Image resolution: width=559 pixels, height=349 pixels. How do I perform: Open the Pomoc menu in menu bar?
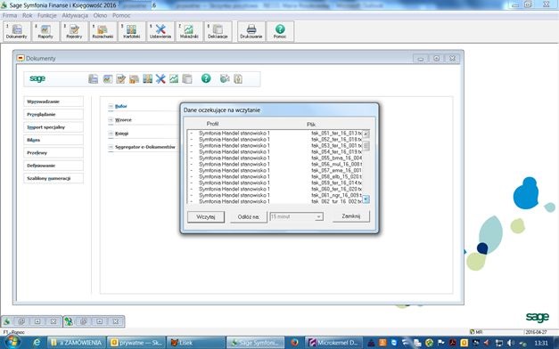[121, 15]
